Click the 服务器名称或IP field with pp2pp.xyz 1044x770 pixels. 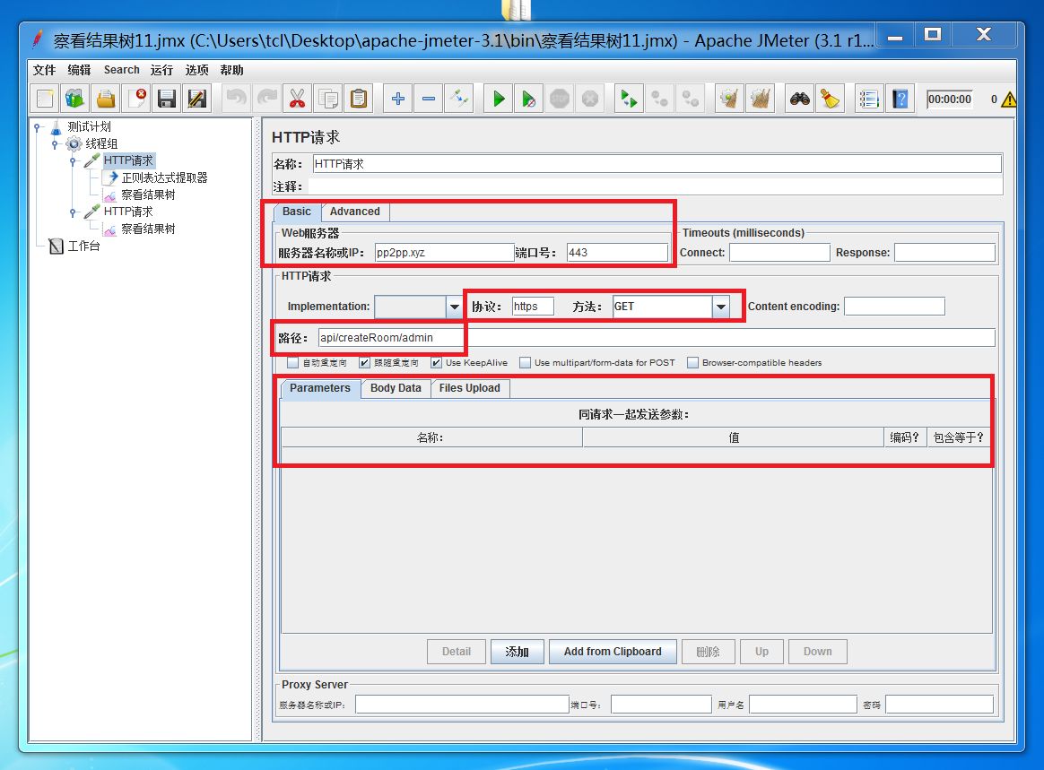(x=443, y=253)
